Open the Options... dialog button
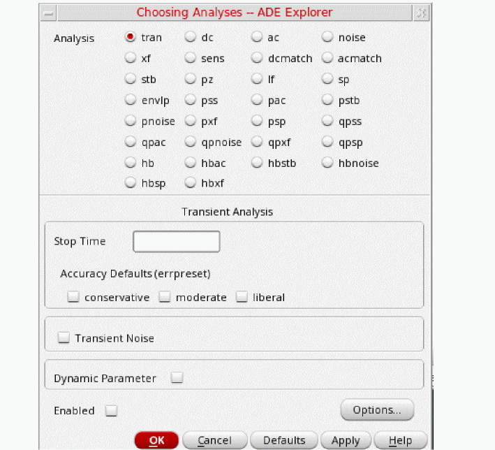Screen dimensions: 495x450 (x=377, y=410)
